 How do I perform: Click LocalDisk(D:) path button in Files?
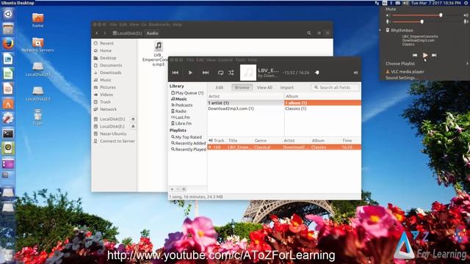pos(127,33)
